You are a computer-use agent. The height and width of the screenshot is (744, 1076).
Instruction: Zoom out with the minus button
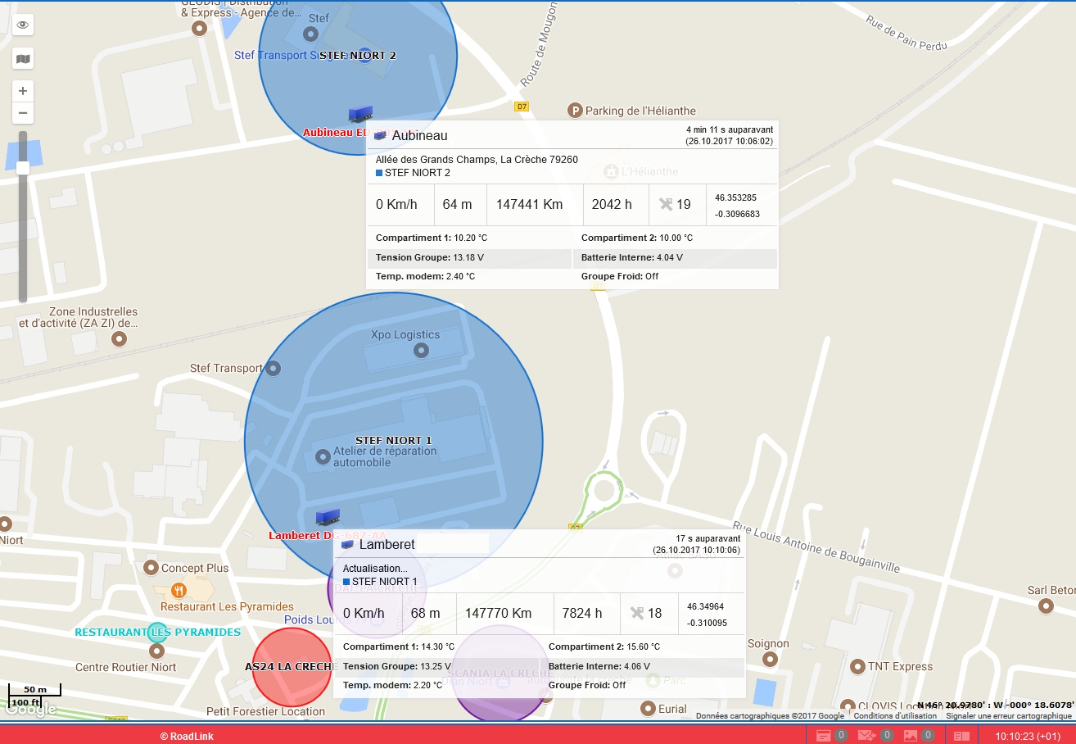pyautogui.click(x=23, y=113)
